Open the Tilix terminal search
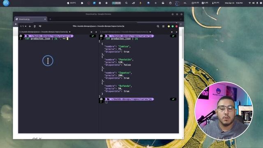 click(x=158, y=26)
